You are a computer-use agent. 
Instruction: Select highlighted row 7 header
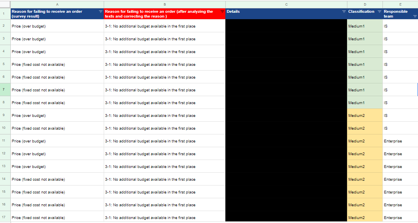(x=5, y=90)
